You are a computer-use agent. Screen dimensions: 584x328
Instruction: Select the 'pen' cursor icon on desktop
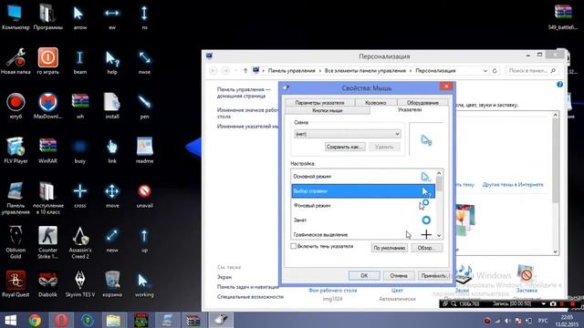pos(144,106)
